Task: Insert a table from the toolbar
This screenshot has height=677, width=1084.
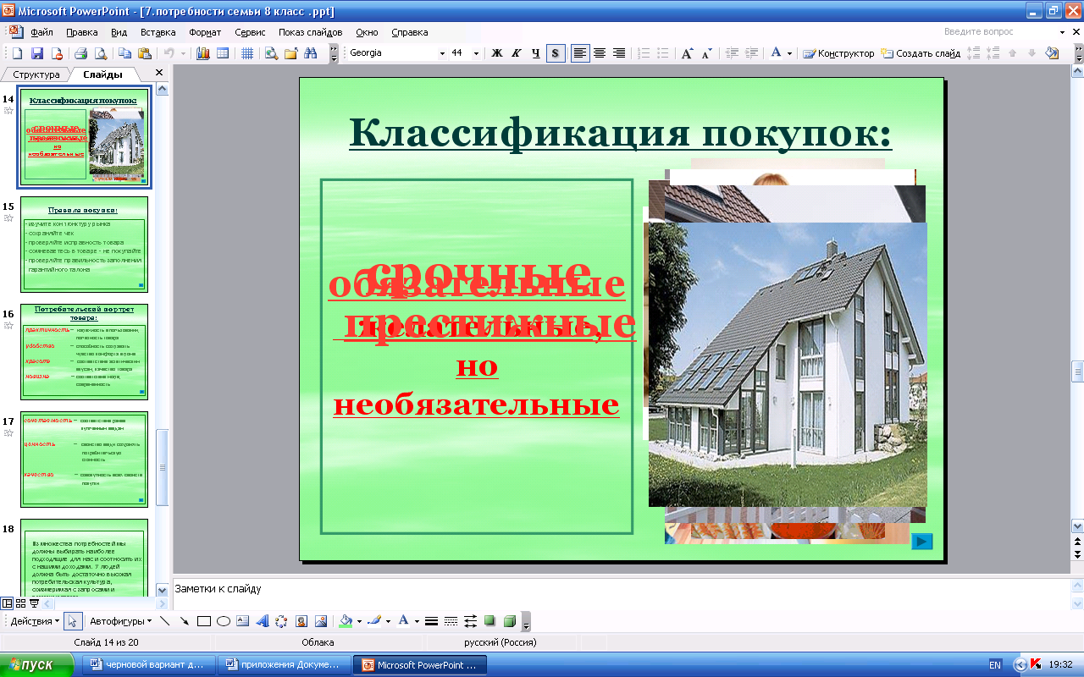Action: click(223, 53)
